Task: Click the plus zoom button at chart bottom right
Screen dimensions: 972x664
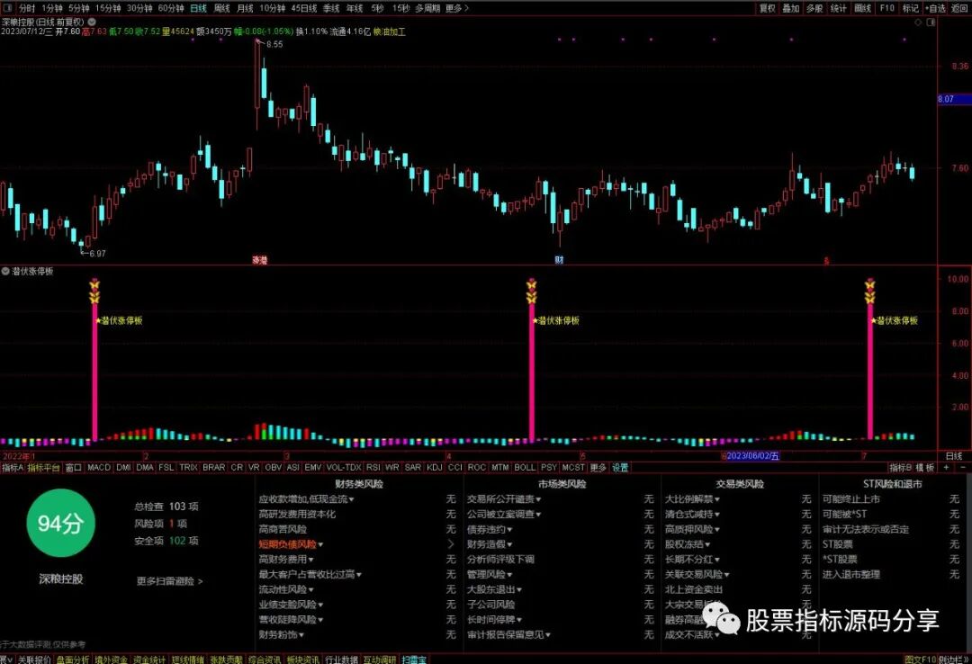Action: pos(946,468)
